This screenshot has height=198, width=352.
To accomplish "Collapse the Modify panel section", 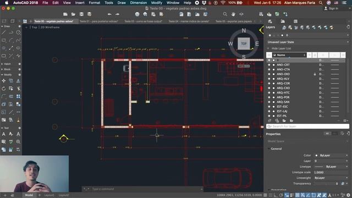I will tap(2, 75).
